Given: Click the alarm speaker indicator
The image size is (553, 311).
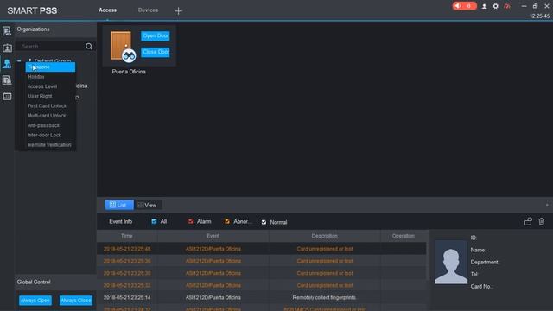Looking at the screenshot, I should pyautogui.click(x=465, y=6).
